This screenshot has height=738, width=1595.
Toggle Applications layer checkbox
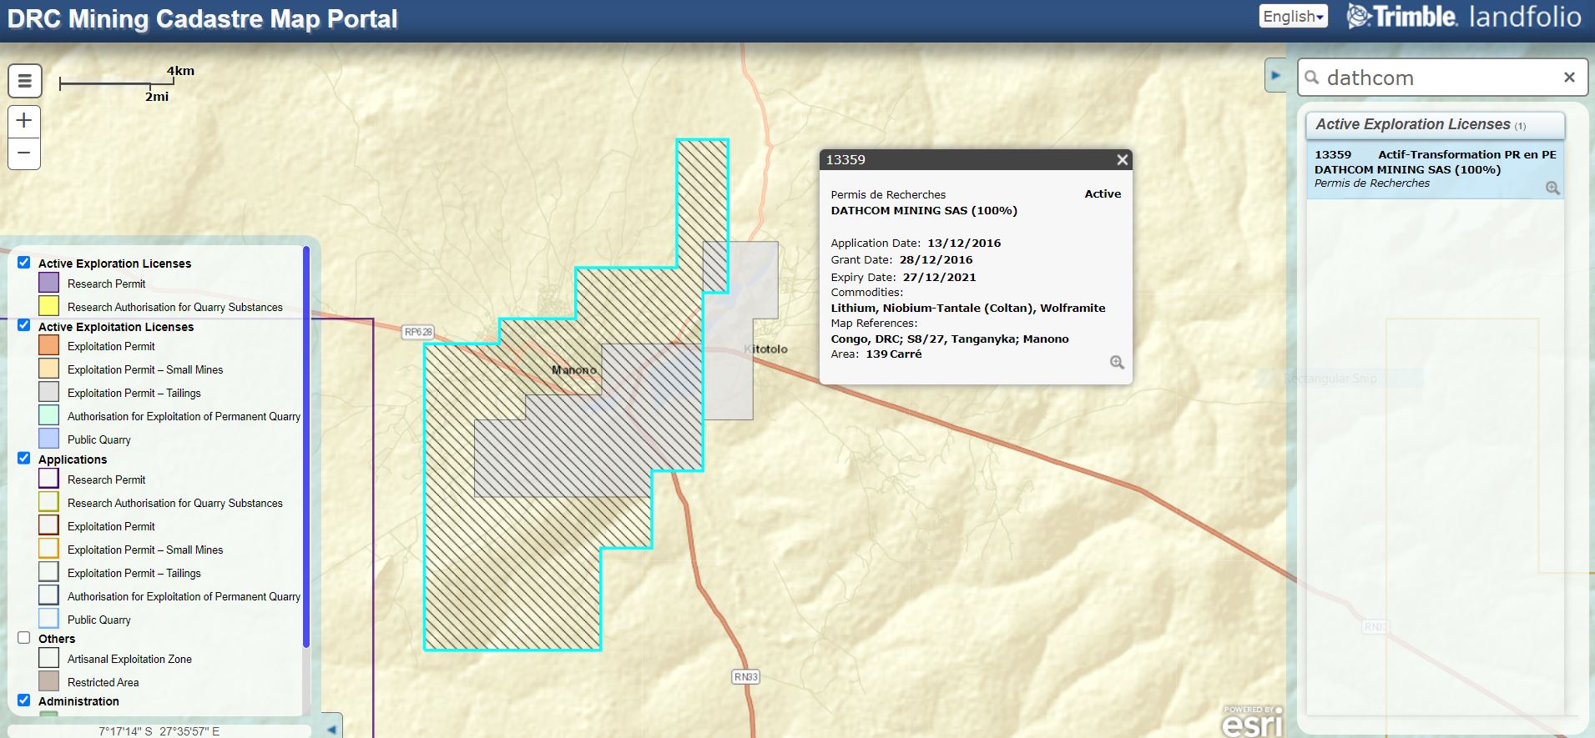click(24, 459)
